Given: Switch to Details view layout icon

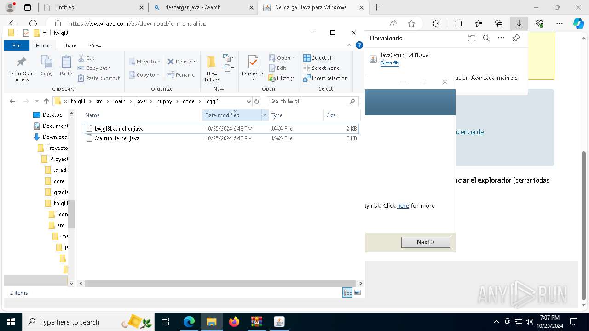Looking at the screenshot, I should 347,293.
